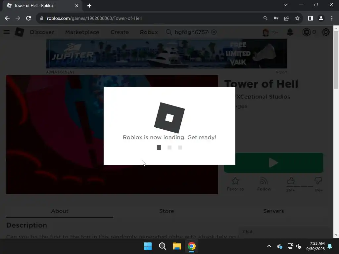
Task: Report the advertisement
Action: tap(281, 72)
